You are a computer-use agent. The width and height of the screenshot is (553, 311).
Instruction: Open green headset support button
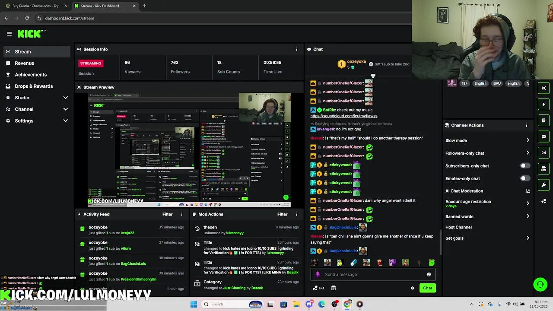(x=540, y=284)
